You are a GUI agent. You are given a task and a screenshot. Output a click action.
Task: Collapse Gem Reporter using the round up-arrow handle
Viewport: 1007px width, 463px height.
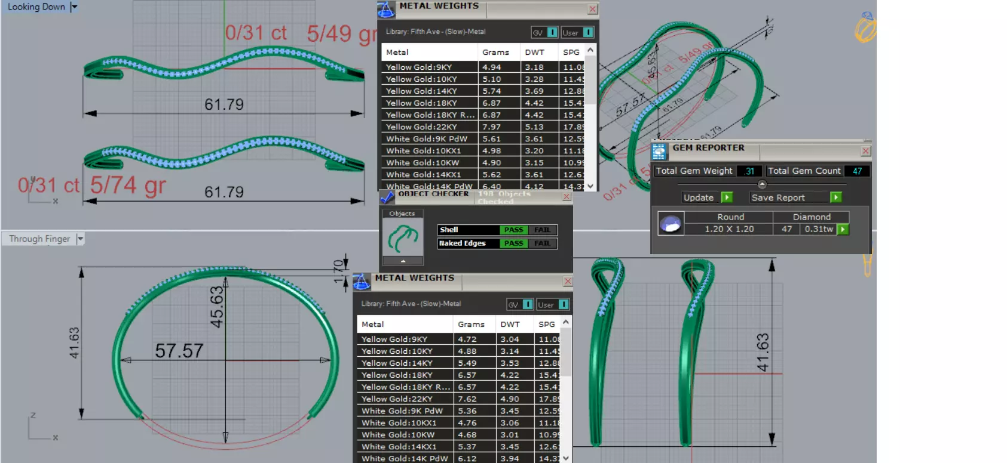coord(762,184)
